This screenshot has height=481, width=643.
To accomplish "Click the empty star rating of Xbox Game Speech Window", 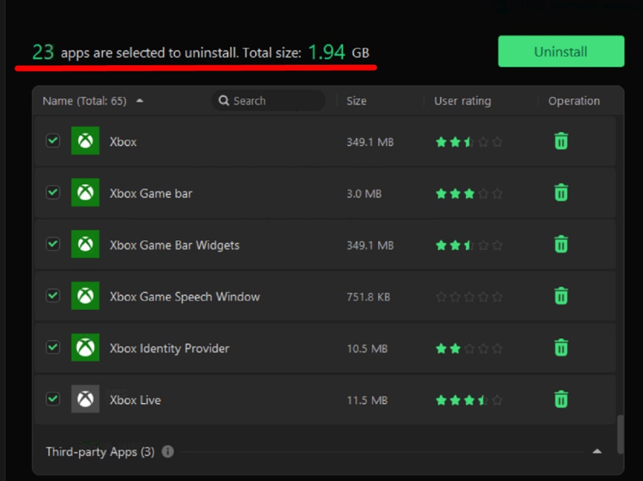I will tap(469, 296).
